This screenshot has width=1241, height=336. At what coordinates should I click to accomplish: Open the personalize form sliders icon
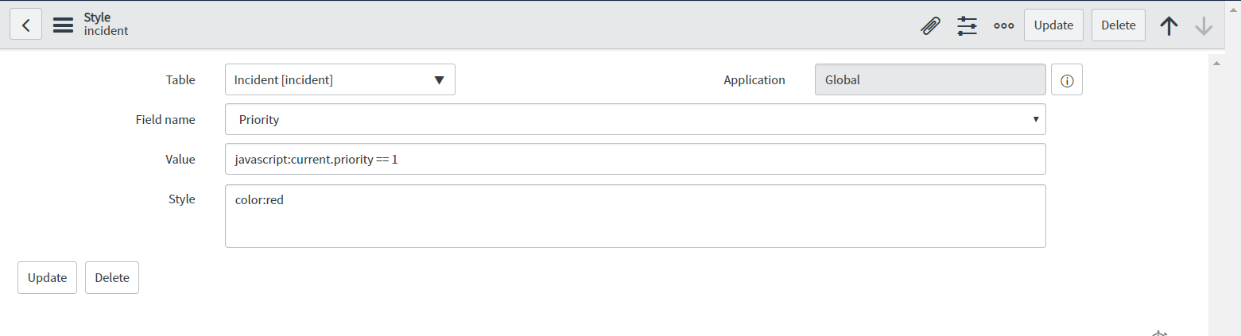point(967,25)
